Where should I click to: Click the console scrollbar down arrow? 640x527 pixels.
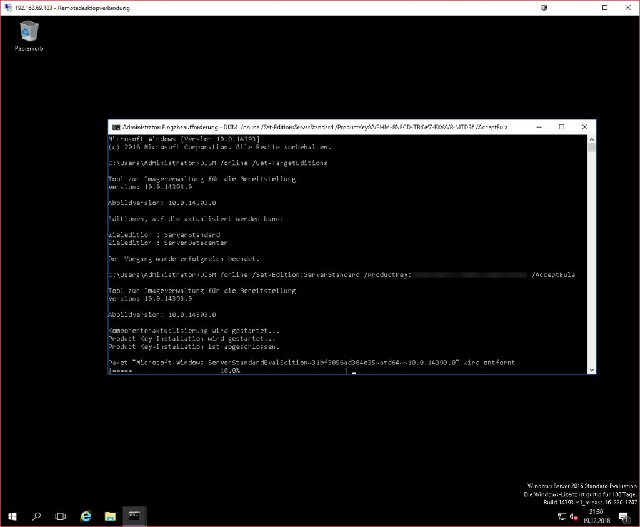(x=591, y=370)
